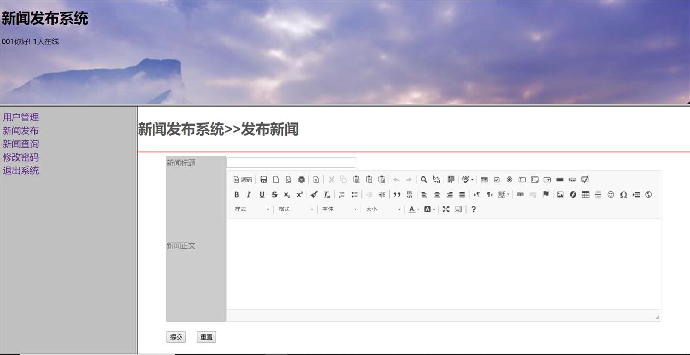Insert a selection list field
The image size is (690, 355).
click(547, 180)
